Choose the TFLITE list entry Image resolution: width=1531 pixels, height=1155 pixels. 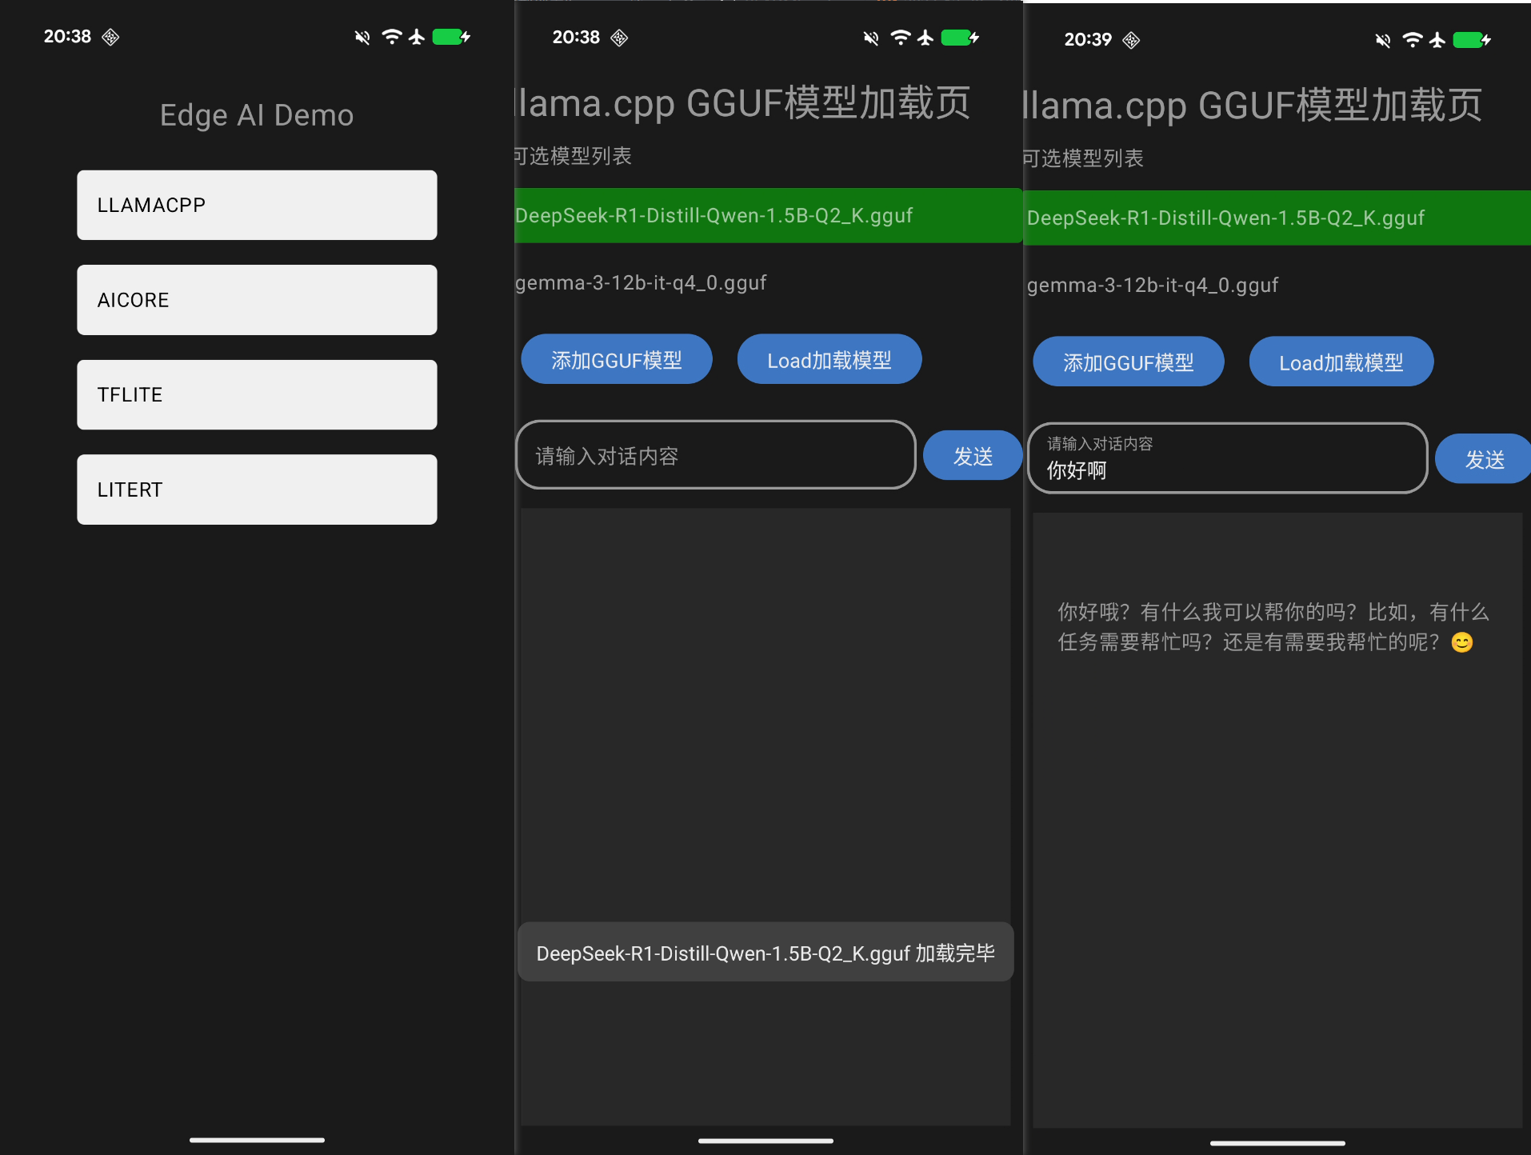click(x=257, y=394)
